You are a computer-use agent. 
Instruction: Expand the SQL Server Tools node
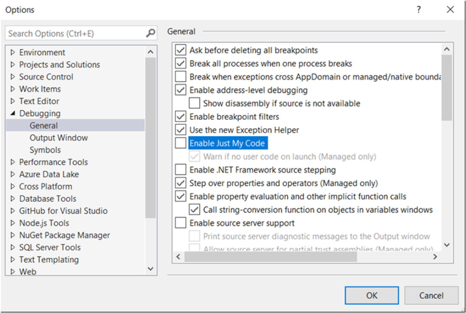click(13, 247)
